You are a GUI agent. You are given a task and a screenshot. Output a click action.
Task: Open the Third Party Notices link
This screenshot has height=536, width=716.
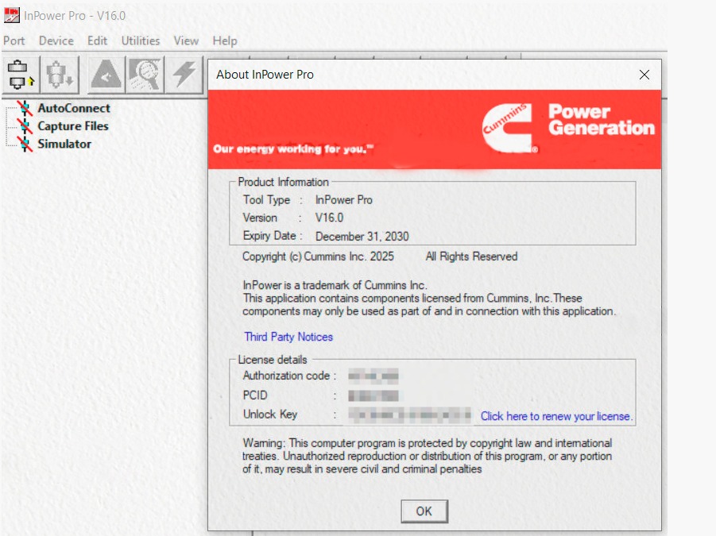tap(288, 337)
